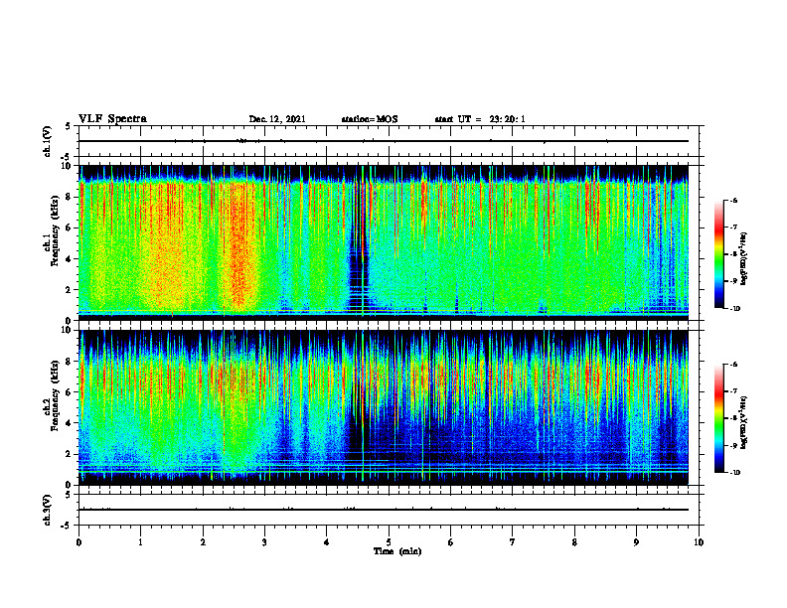Click the date text "Dec. 12, 2021"

point(277,119)
